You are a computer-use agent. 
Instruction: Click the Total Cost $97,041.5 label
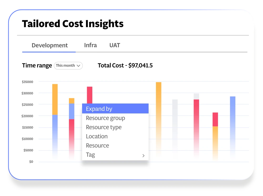click(125, 66)
